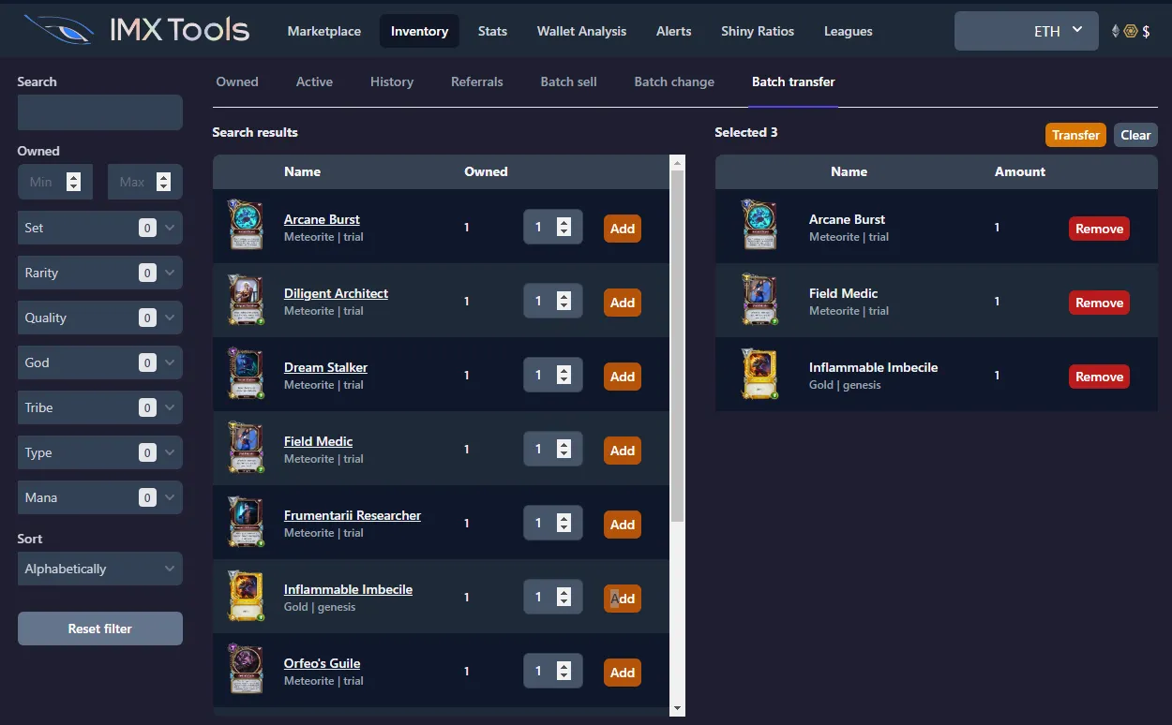Image resolution: width=1172 pixels, height=725 pixels.
Task: Open the Arcane Burst card link
Action: click(x=322, y=219)
